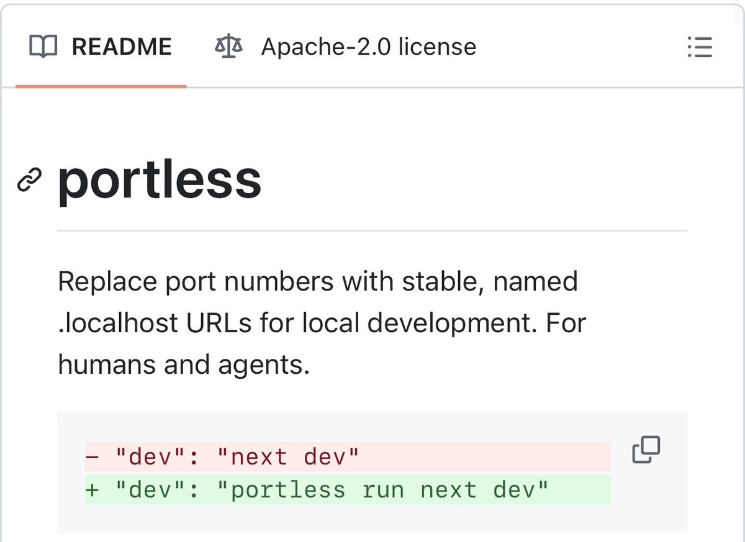The height and width of the screenshot is (542, 745).
Task: Click the added line portless run next dev
Action: 348,490
